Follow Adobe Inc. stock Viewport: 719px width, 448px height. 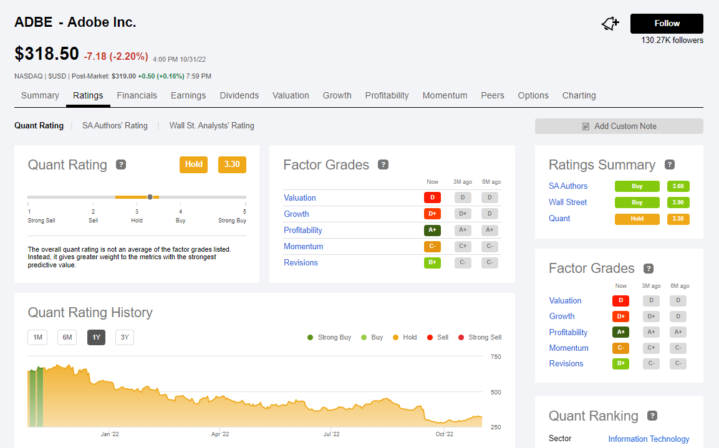tap(667, 23)
